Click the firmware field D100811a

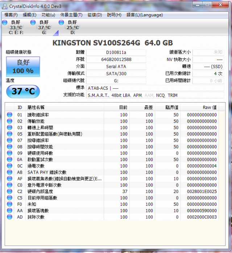(116, 52)
